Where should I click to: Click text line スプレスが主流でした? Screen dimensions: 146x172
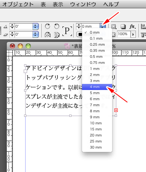54,97
